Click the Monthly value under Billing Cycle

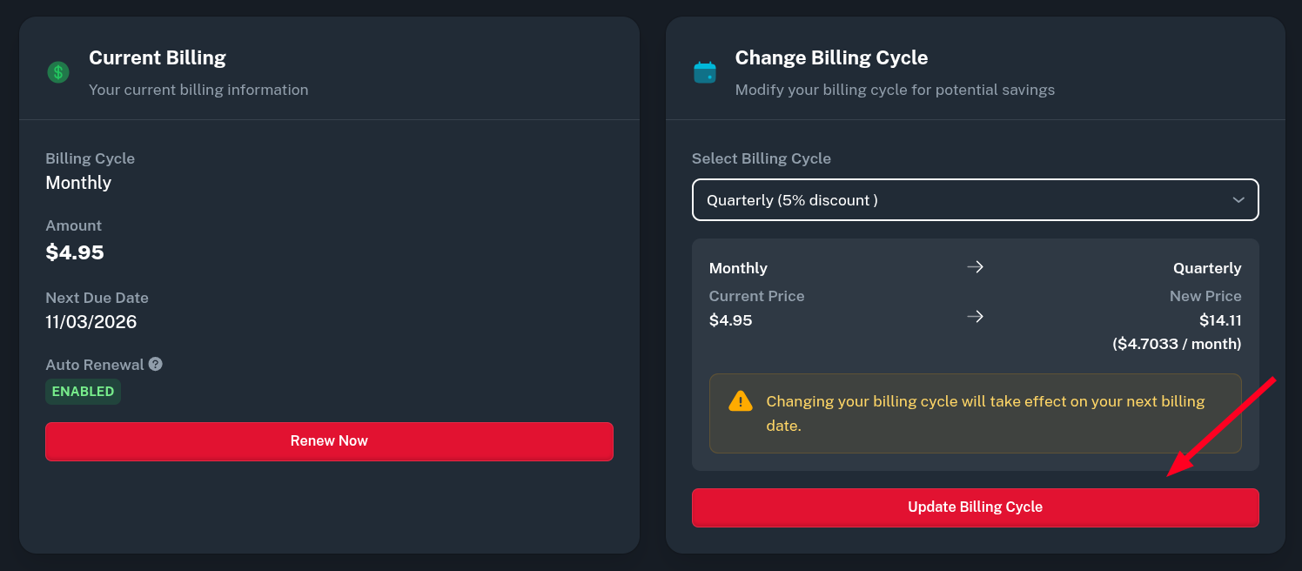78,183
